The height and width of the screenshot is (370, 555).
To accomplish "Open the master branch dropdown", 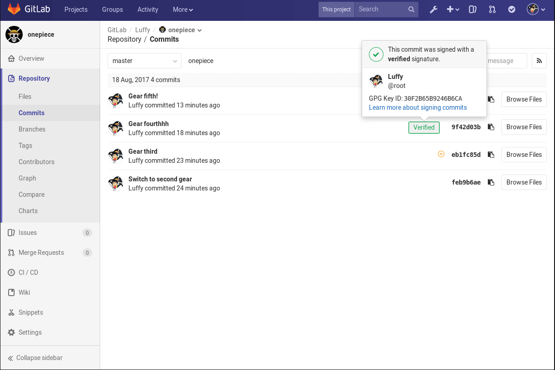I will pyautogui.click(x=144, y=61).
